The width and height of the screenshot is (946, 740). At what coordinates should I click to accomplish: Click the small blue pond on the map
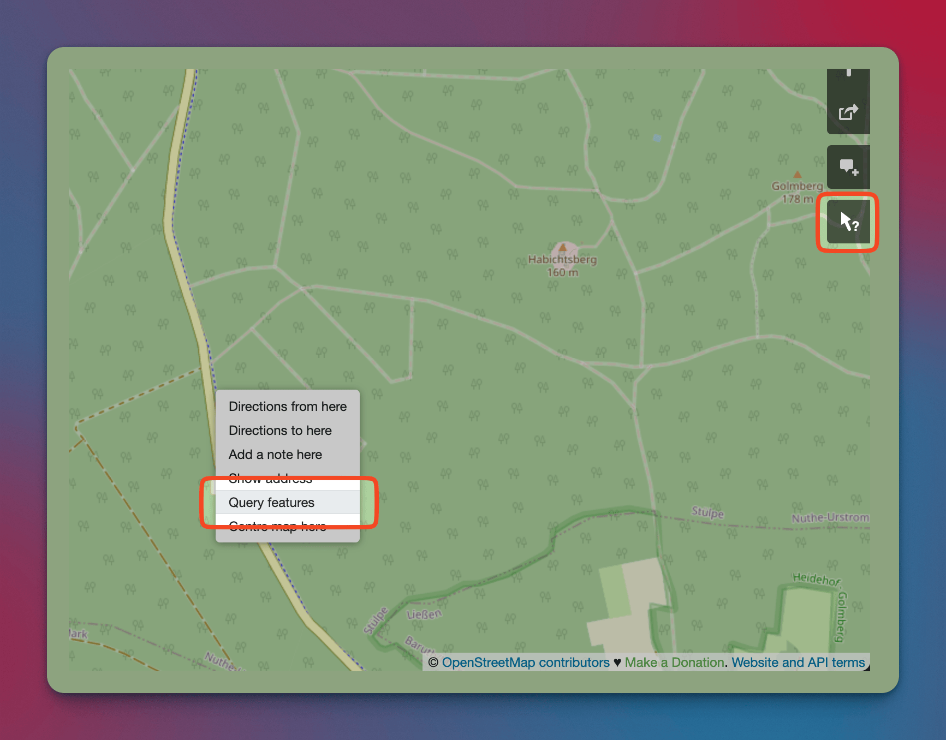click(657, 138)
